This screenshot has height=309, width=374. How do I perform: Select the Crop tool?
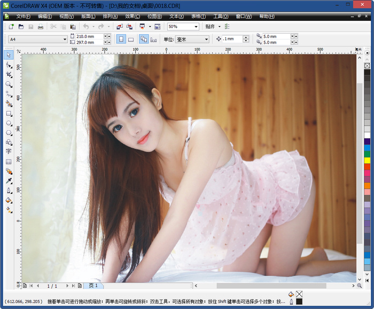point(9,75)
